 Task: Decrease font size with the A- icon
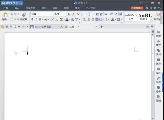[74, 14]
